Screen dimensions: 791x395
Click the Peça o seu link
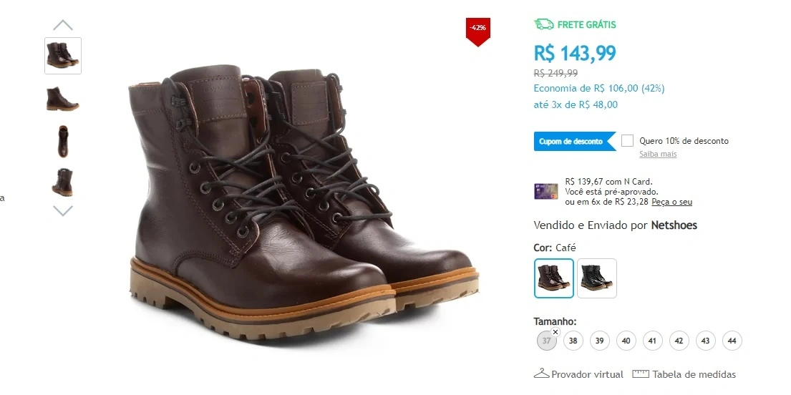pyautogui.click(x=671, y=202)
